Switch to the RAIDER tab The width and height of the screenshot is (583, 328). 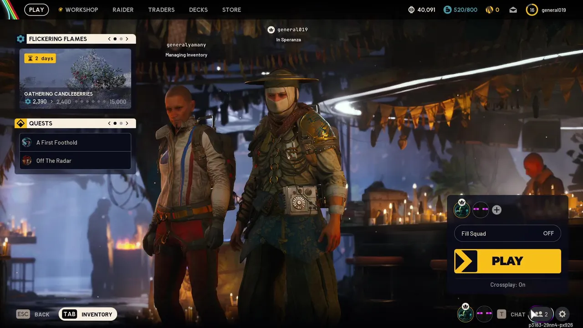pos(123,10)
